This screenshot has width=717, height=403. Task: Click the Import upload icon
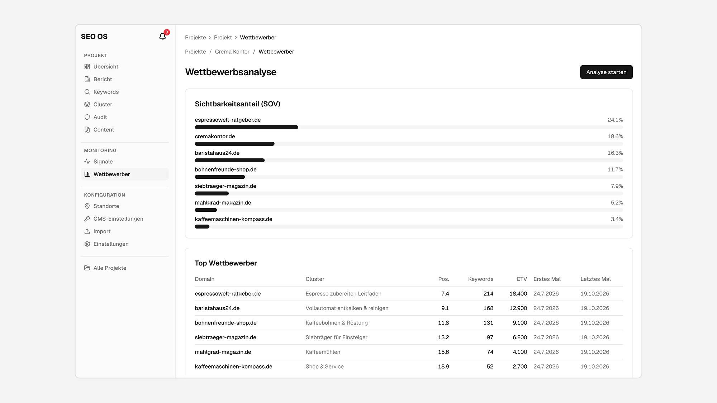coord(87,231)
